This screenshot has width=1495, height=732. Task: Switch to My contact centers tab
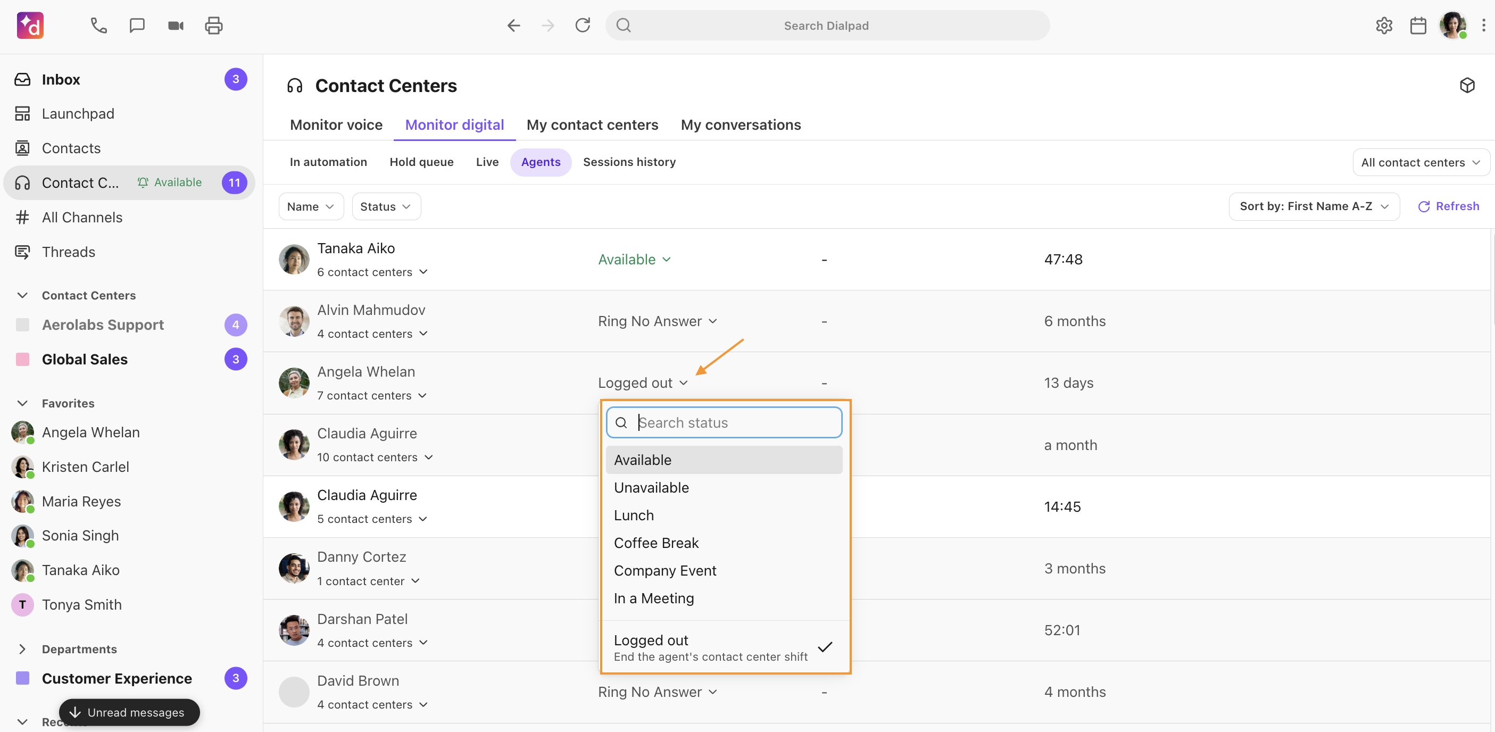[x=592, y=125]
